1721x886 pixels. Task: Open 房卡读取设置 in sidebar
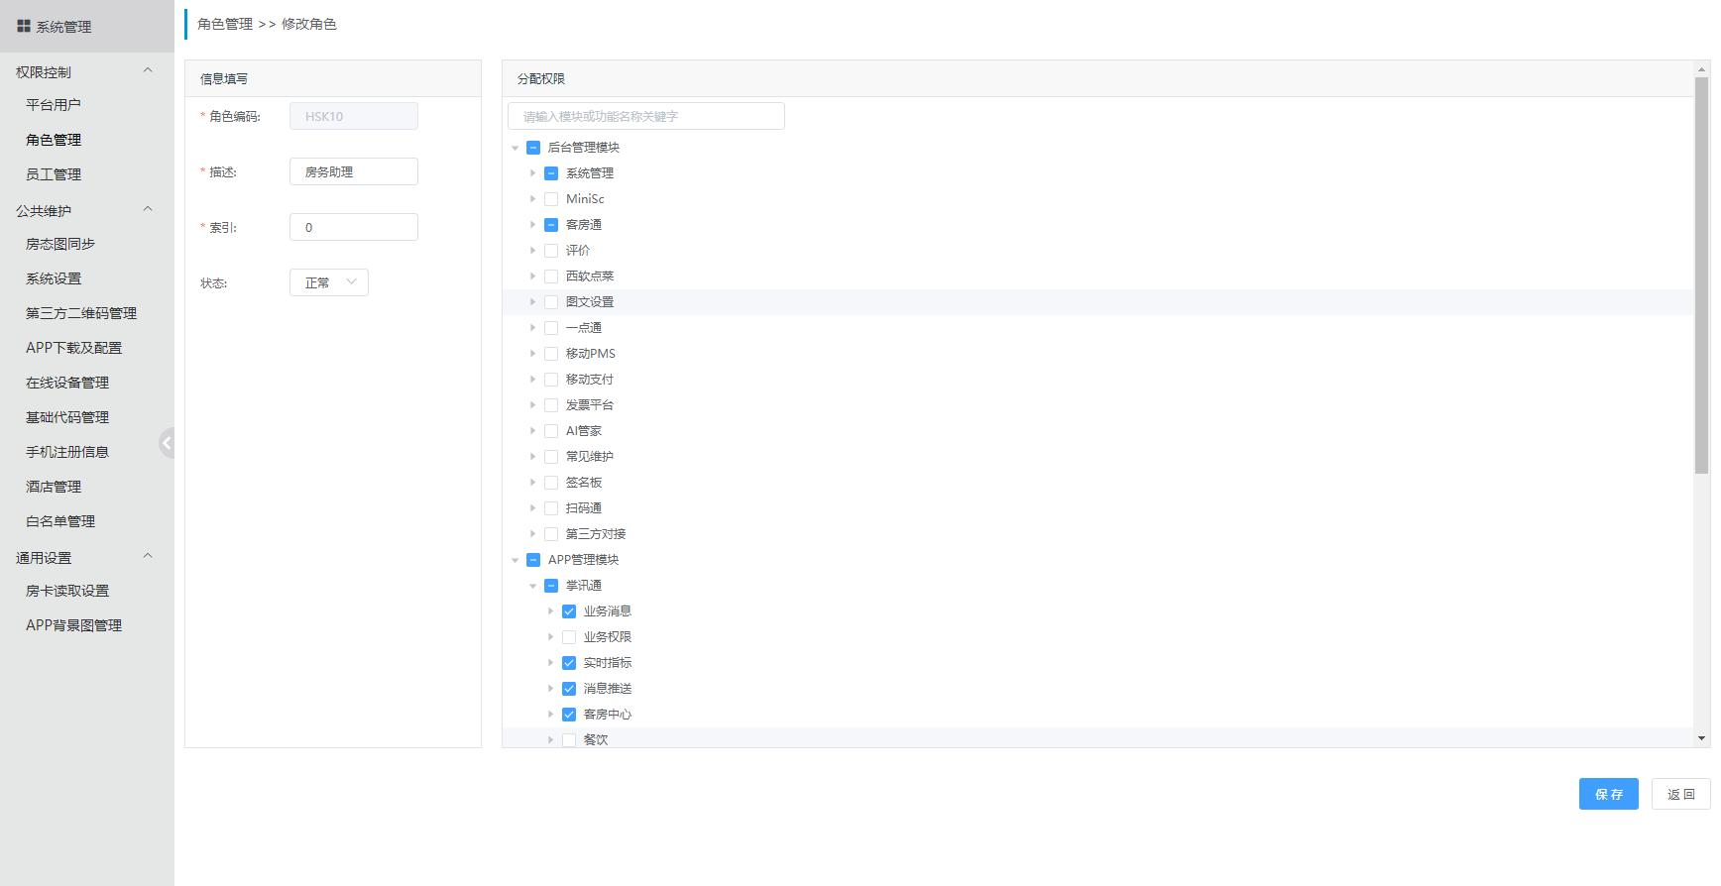click(67, 591)
